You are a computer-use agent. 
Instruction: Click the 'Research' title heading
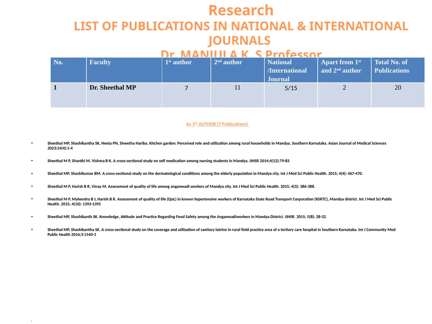click(x=241, y=10)
